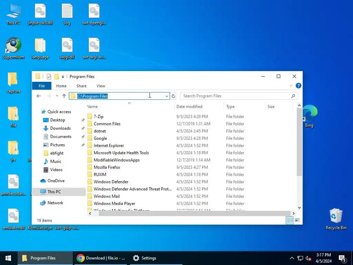Switch to Chrome file.io taskbar button
353x265 pixels.
[100, 258]
